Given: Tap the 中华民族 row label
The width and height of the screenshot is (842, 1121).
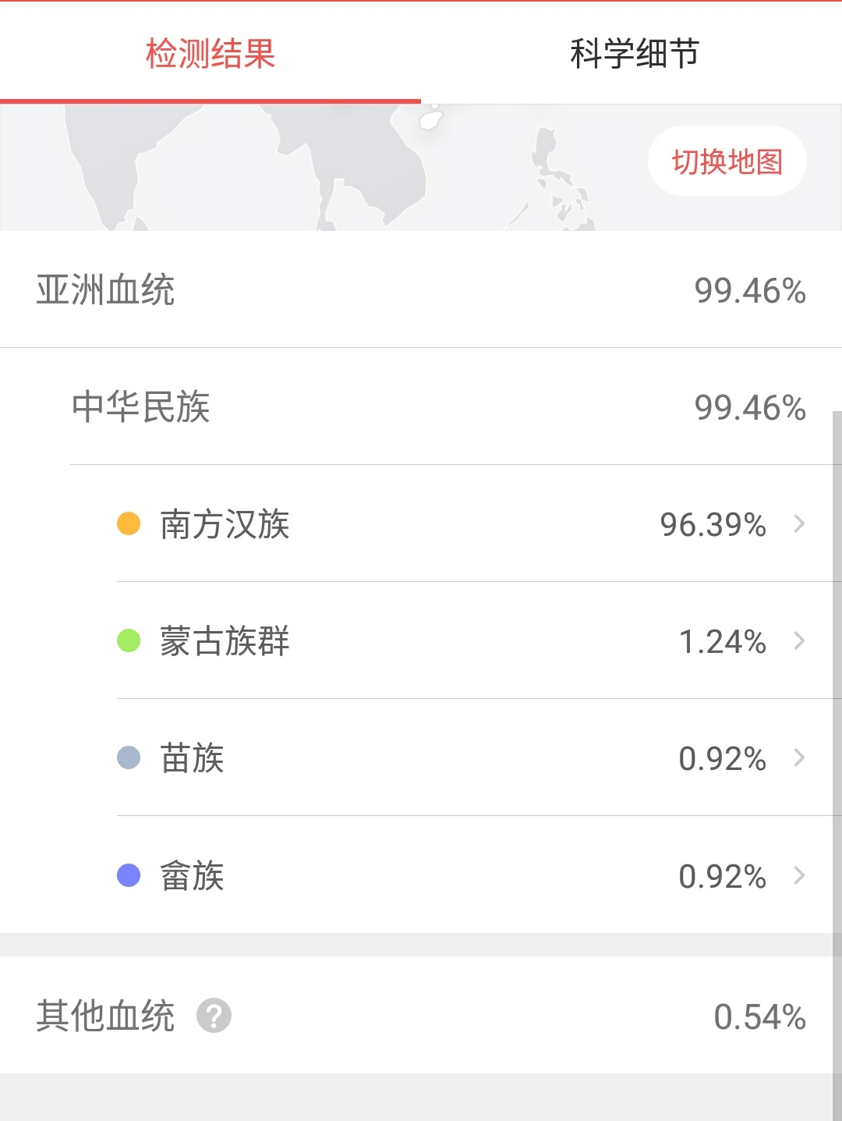Looking at the screenshot, I should (141, 407).
